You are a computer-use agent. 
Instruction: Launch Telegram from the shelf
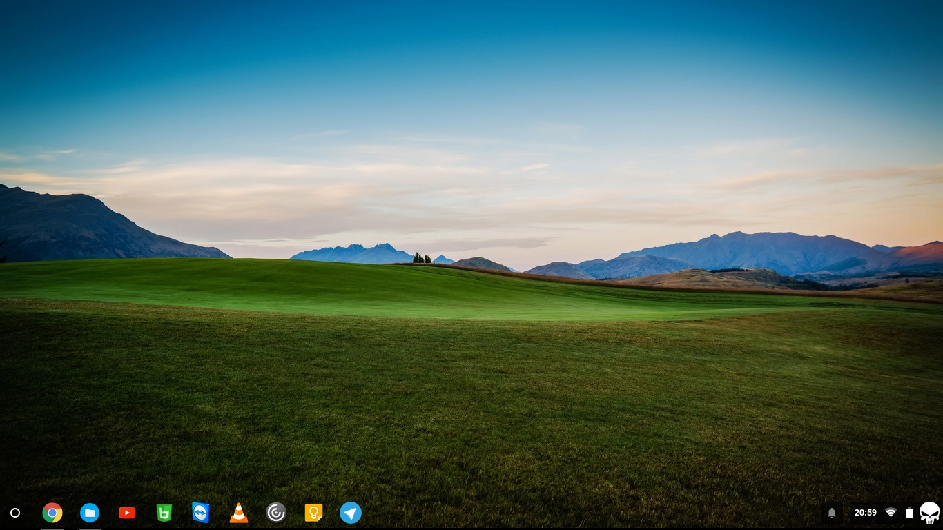click(351, 513)
